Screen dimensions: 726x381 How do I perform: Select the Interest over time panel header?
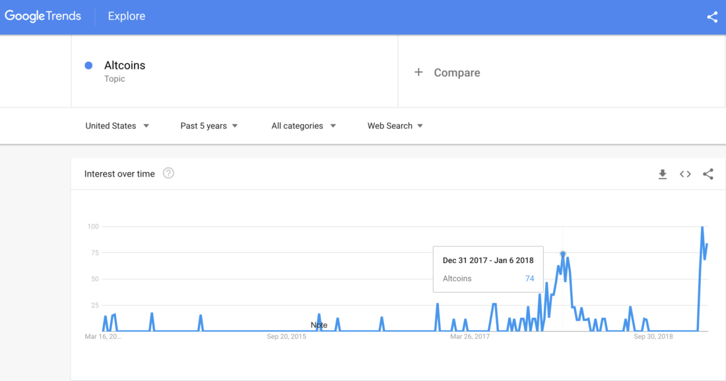point(119,173)
